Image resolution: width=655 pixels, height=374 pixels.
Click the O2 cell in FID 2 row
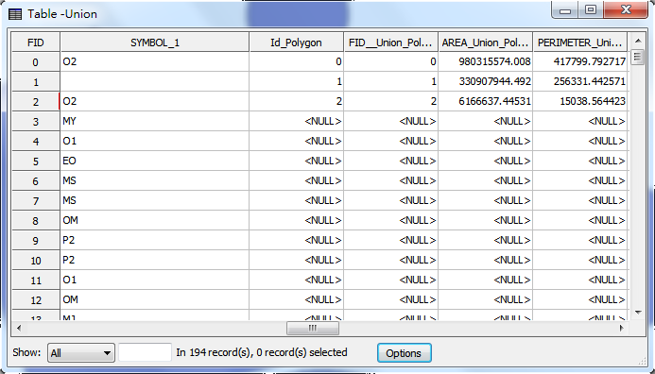[155, 101]
